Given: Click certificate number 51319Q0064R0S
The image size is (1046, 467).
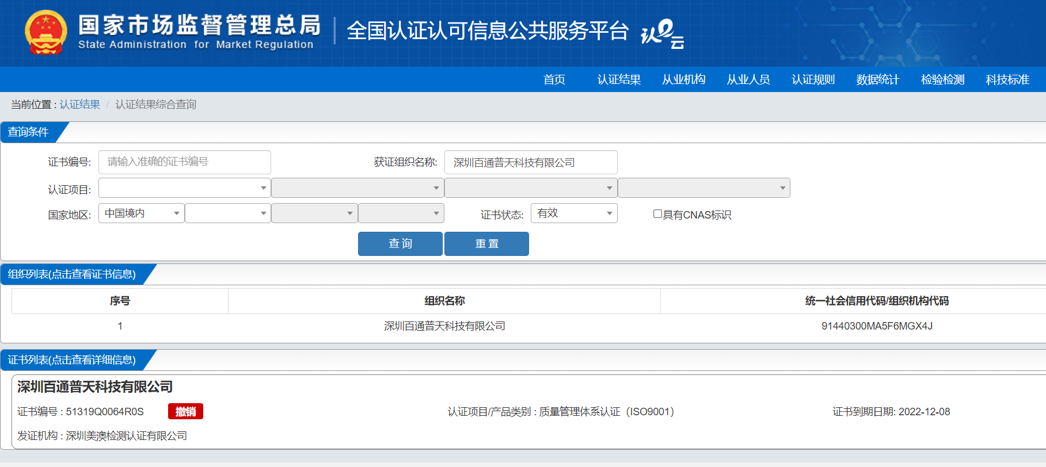Looking at the screenshot, I should point(105,412).
